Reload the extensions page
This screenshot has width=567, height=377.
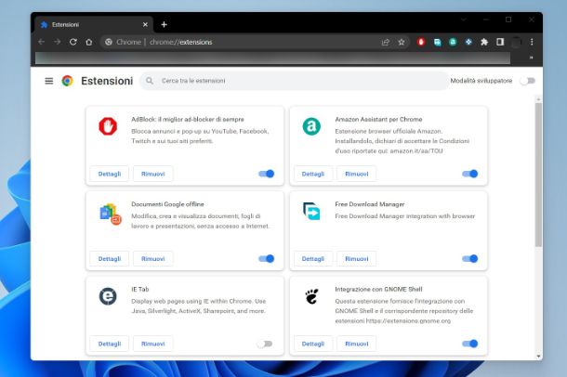[x=73, y=42]
